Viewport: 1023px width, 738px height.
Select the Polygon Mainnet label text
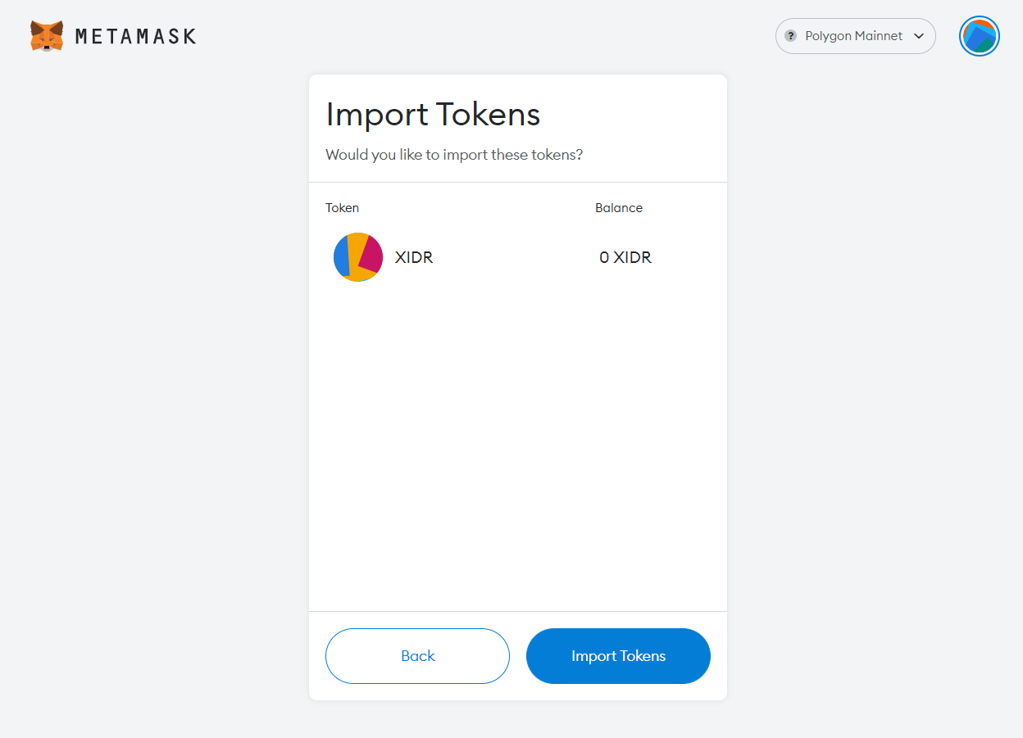(854, 36)
